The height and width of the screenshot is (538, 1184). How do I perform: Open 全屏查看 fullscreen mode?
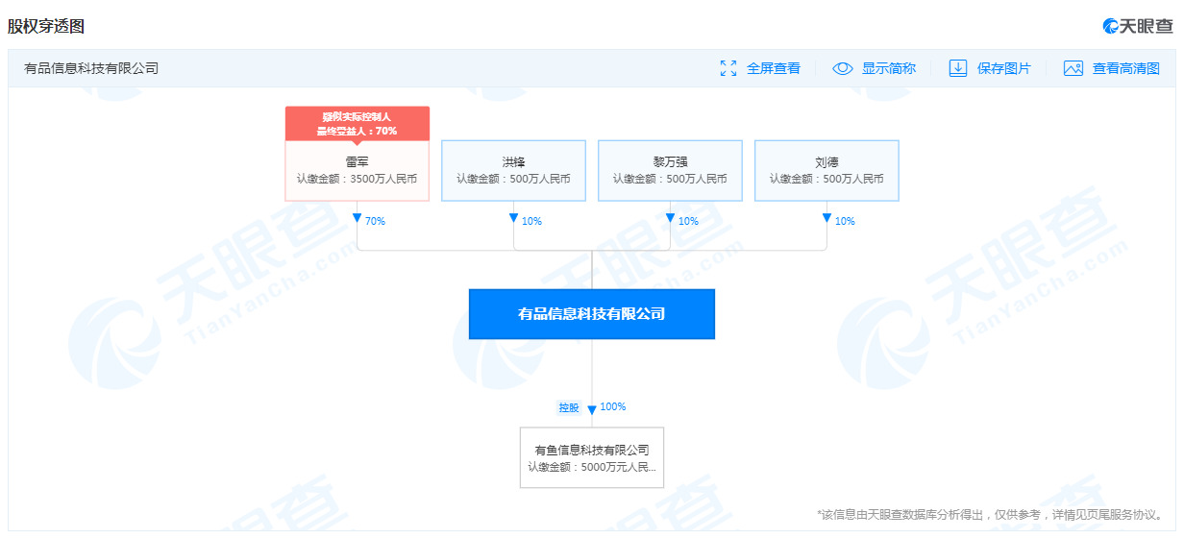tap(774, 68)
